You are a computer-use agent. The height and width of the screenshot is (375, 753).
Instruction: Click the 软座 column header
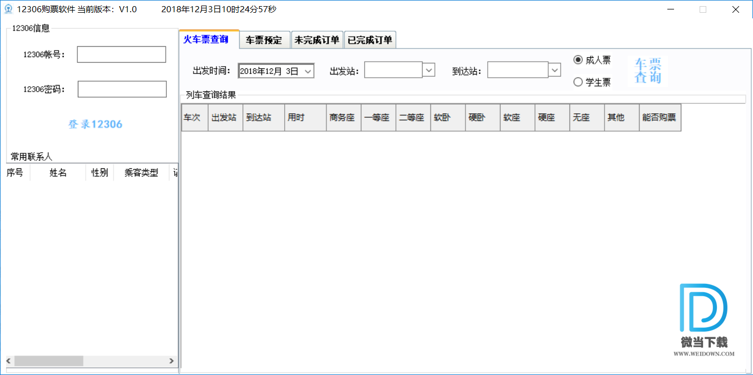click(x=518, y=118)
